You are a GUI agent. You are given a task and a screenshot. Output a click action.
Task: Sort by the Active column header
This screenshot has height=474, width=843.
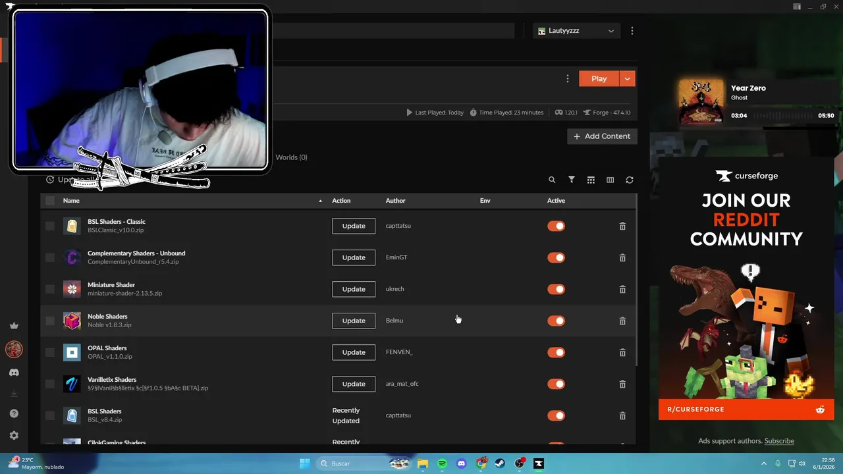(556, 201)
